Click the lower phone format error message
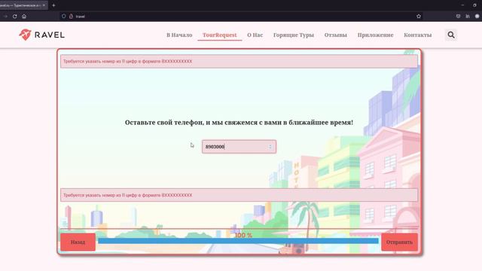The height and width of the screenshot is (271, 482). pyautogui.click(x=239, y=195)
